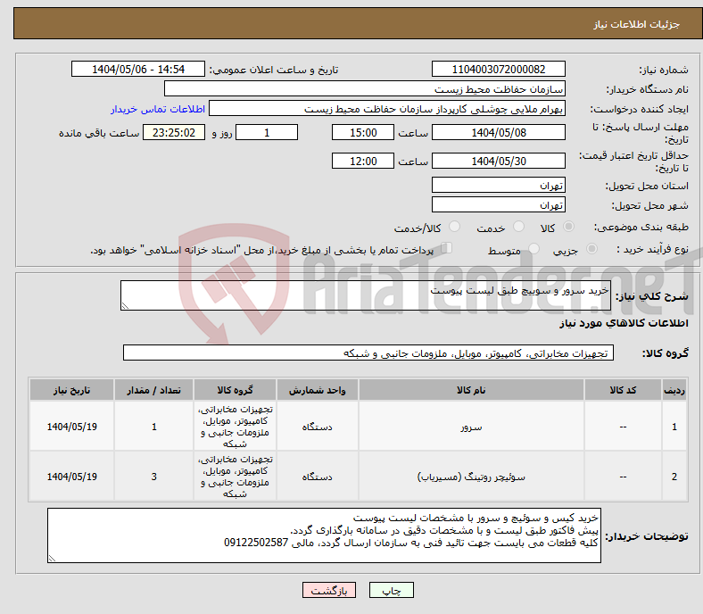
Task: Click the quantity cell showing 3
Action: point(153,477)
